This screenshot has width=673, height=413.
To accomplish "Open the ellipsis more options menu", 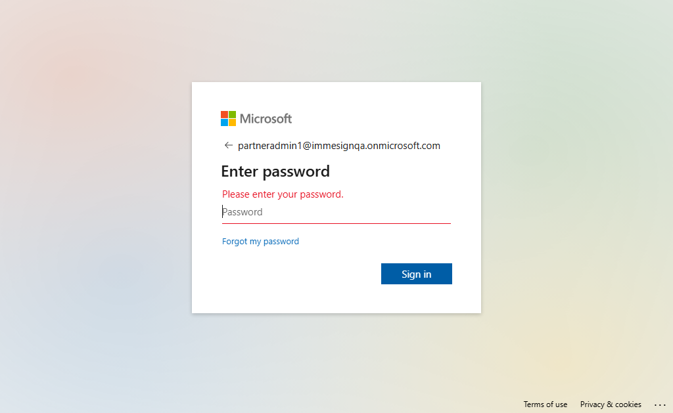I will (660, 404).
